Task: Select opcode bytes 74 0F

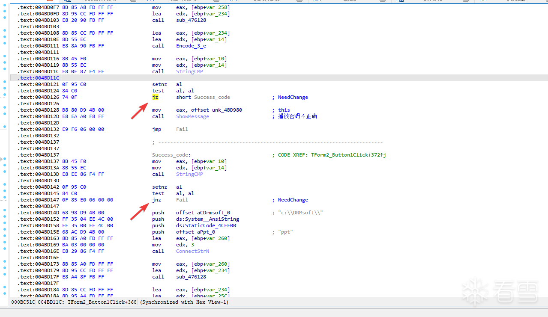Action: click(x=69, y=97)
